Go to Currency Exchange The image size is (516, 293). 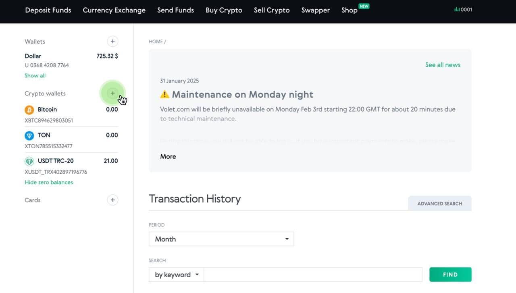click(x=114, y=10)
